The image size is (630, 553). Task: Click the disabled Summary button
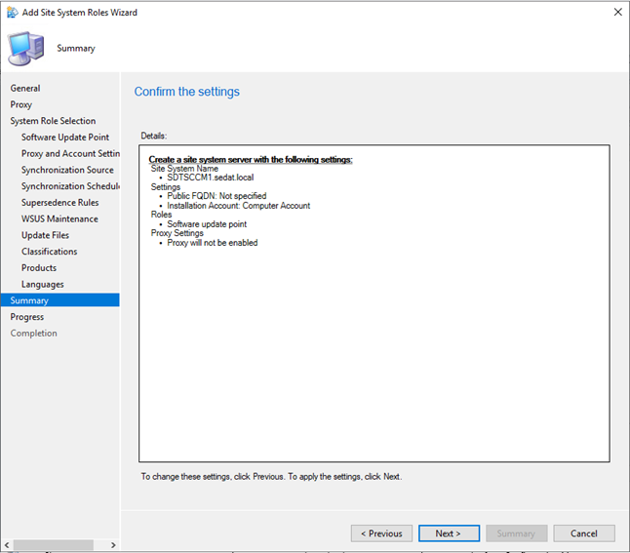point(516,533)
